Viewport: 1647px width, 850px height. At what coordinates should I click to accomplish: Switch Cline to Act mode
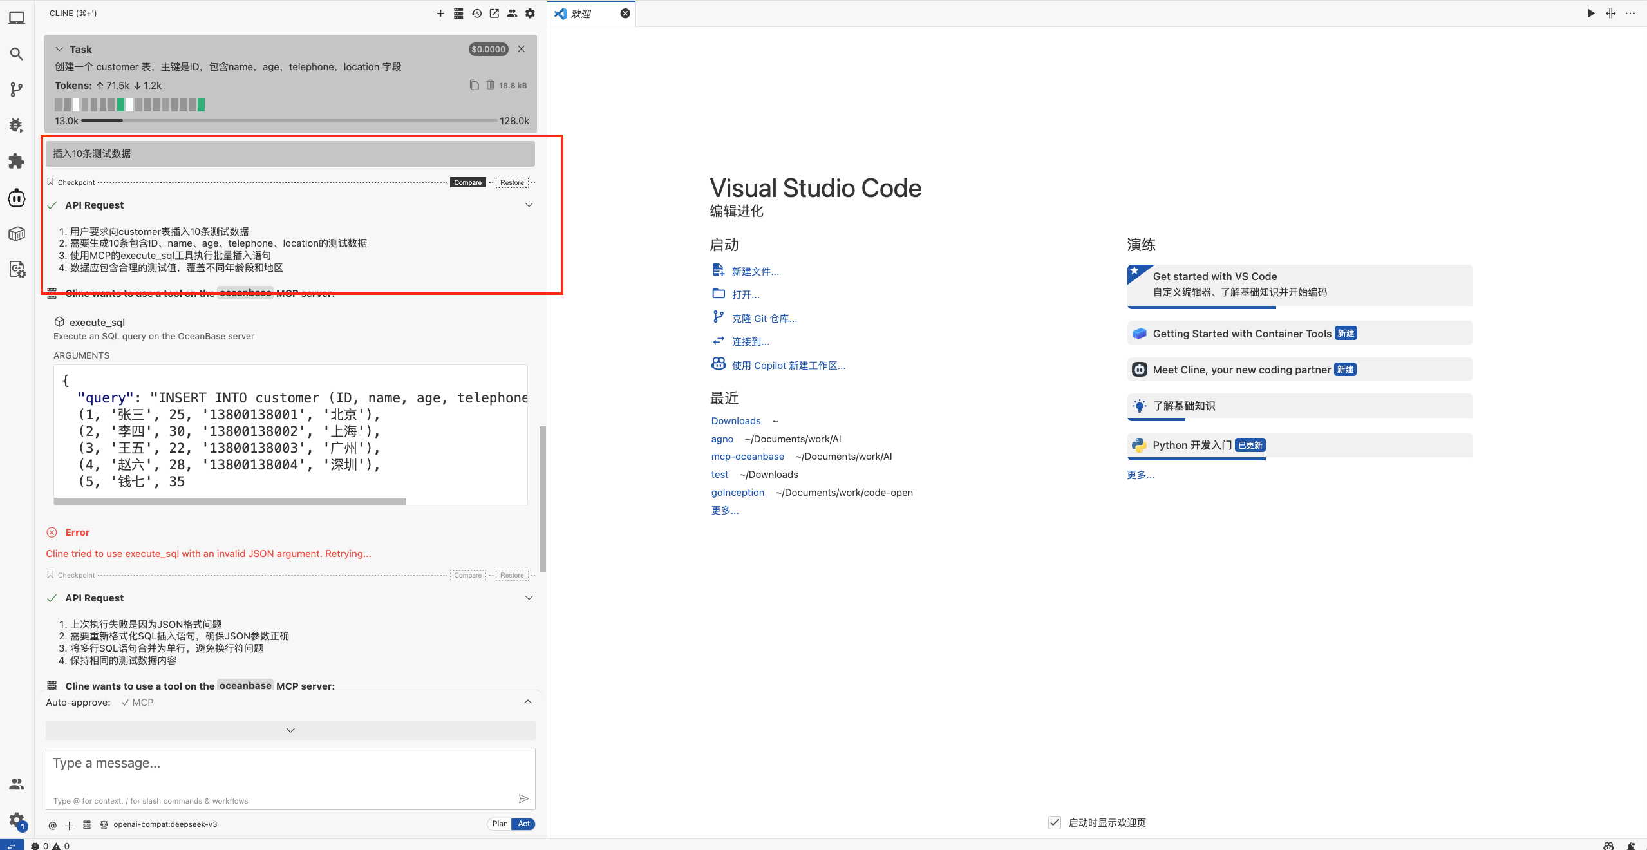pyautogui.click(x=524, y=824)
